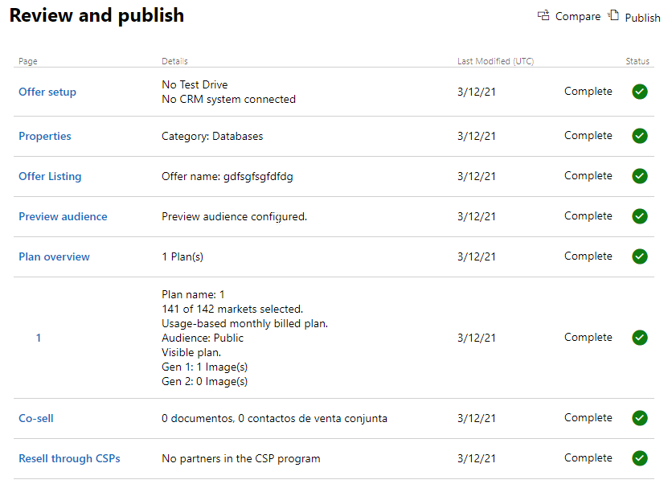Image resolution: width=668 pixels, height=488 pixels.
Task: Click the Last Modified (UTC) column header
Action: click(x=496, y=61)
